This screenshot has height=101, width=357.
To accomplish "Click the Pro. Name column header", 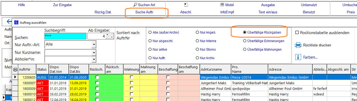I will pyautogui.click(x=249, y=69).
